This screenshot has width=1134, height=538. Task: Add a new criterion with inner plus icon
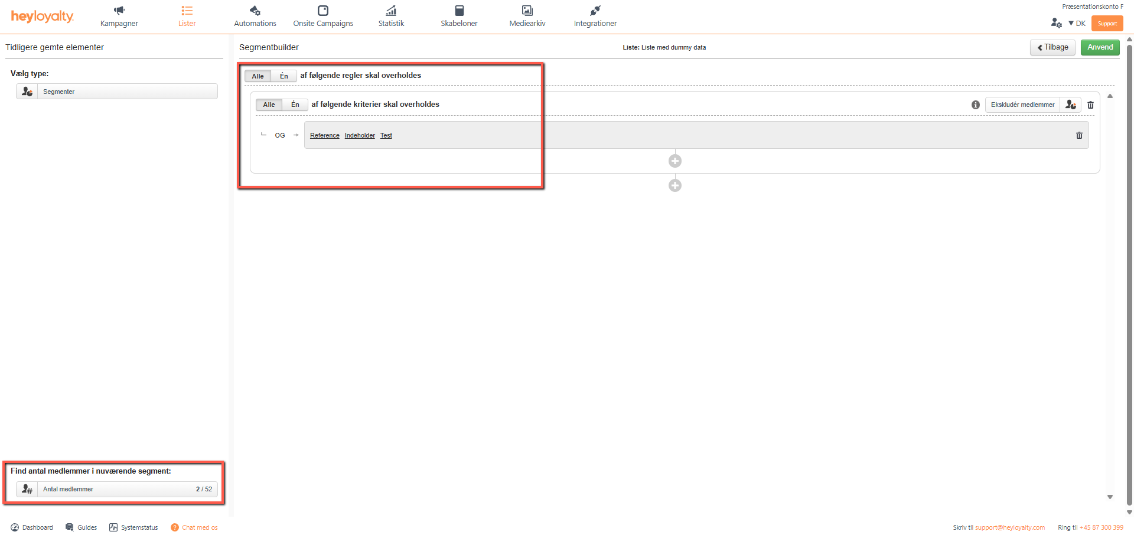[x=674, y=161]
